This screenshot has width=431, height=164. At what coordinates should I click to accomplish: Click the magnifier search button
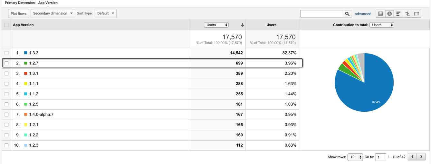point(347,14)
